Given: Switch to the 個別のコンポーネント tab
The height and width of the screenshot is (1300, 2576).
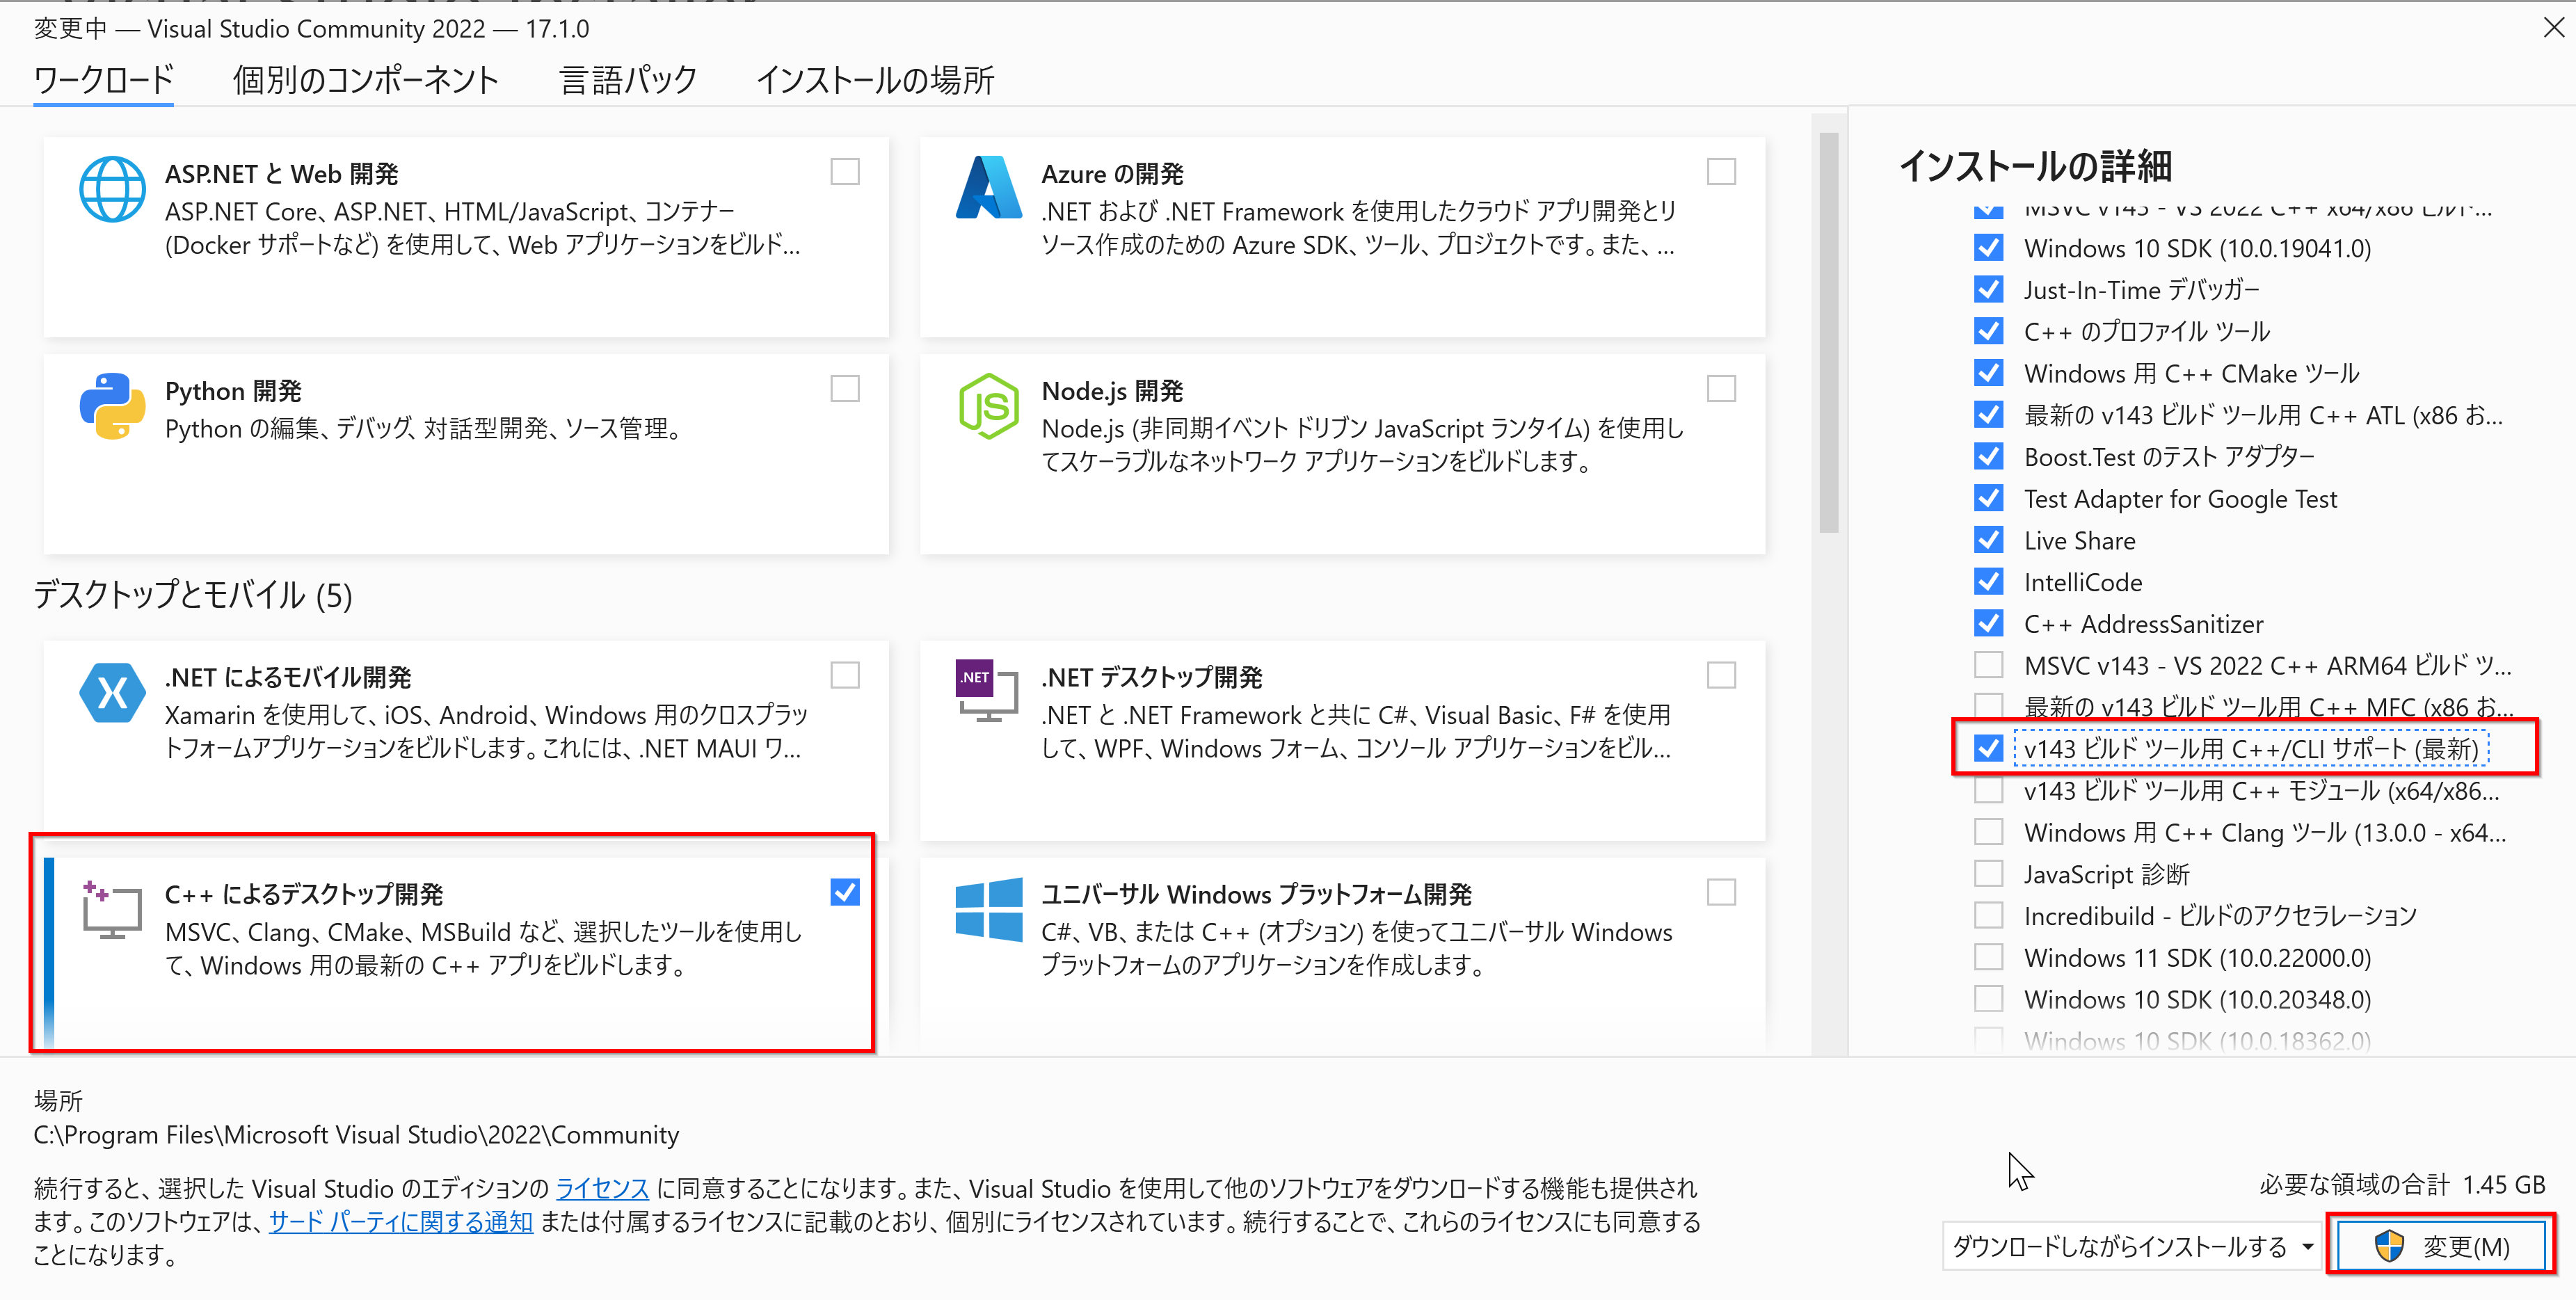Looking at the screenshot, I should (365, 80).
